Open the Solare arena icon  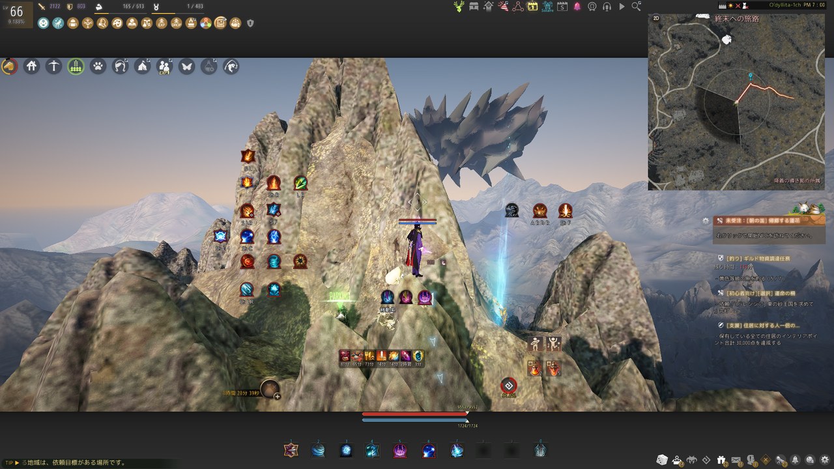547,7
